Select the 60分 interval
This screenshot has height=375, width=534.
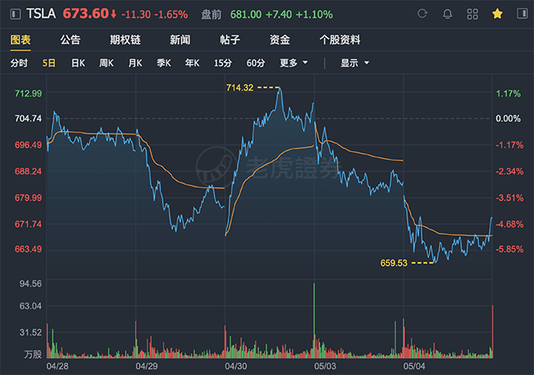click(255, 63)
